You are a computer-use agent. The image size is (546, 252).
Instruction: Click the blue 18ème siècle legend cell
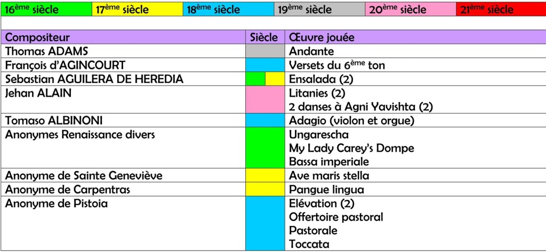click(x=228, y=10)
